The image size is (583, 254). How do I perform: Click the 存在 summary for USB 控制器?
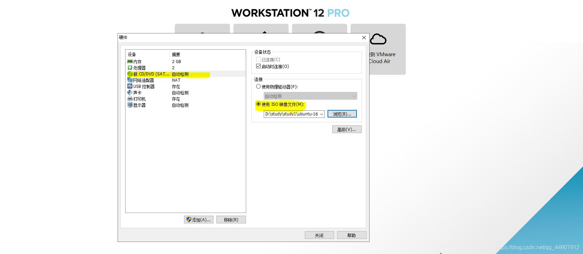tap(176, 87)
